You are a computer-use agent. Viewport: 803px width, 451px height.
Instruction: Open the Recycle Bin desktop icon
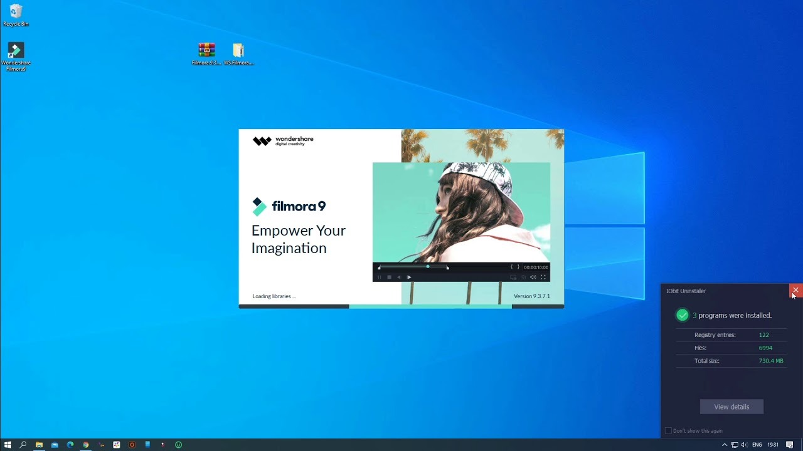pos(16,14)
